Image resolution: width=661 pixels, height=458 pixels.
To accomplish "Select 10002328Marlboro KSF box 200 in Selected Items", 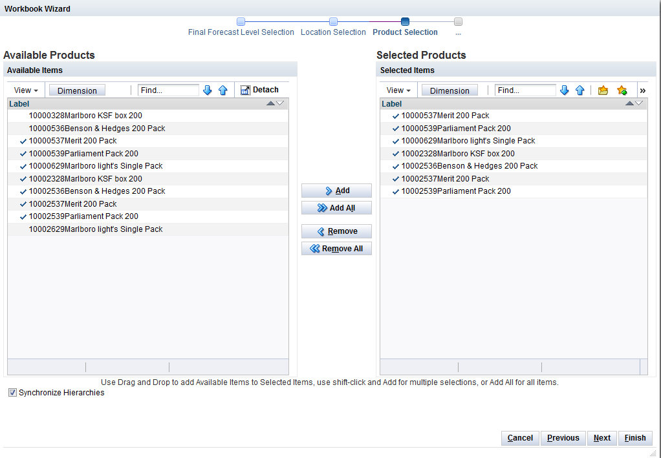I will 514,154.
